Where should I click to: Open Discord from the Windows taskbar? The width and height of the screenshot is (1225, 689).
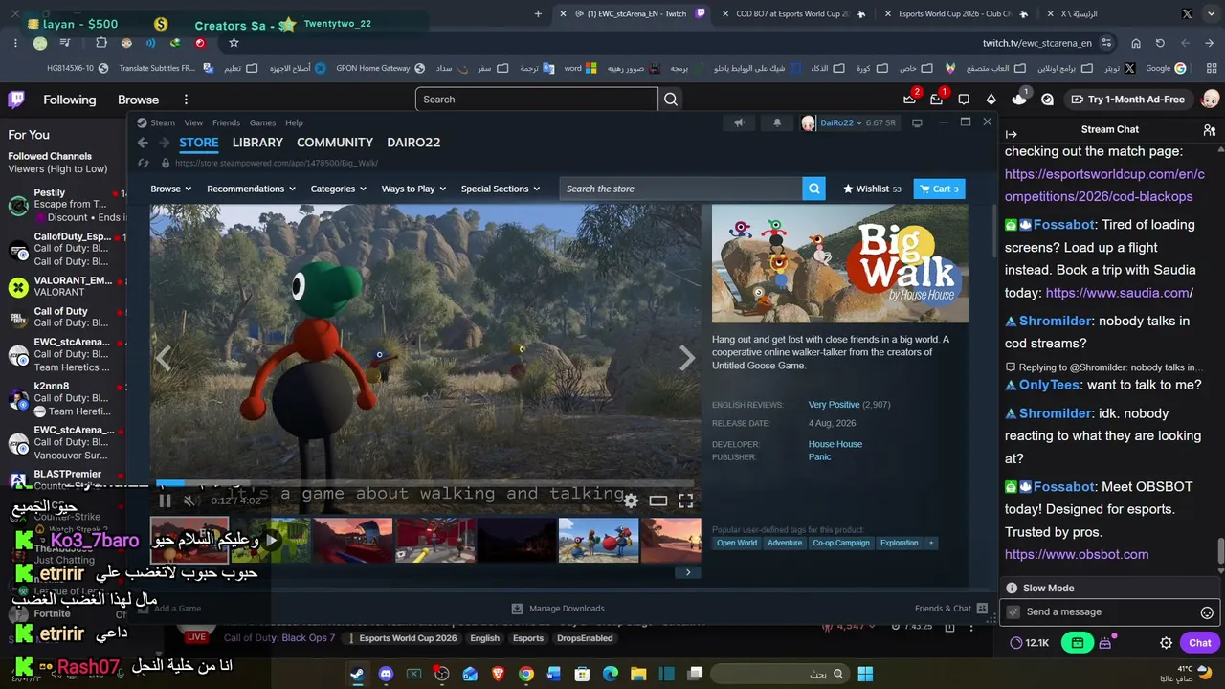[386, 675]
